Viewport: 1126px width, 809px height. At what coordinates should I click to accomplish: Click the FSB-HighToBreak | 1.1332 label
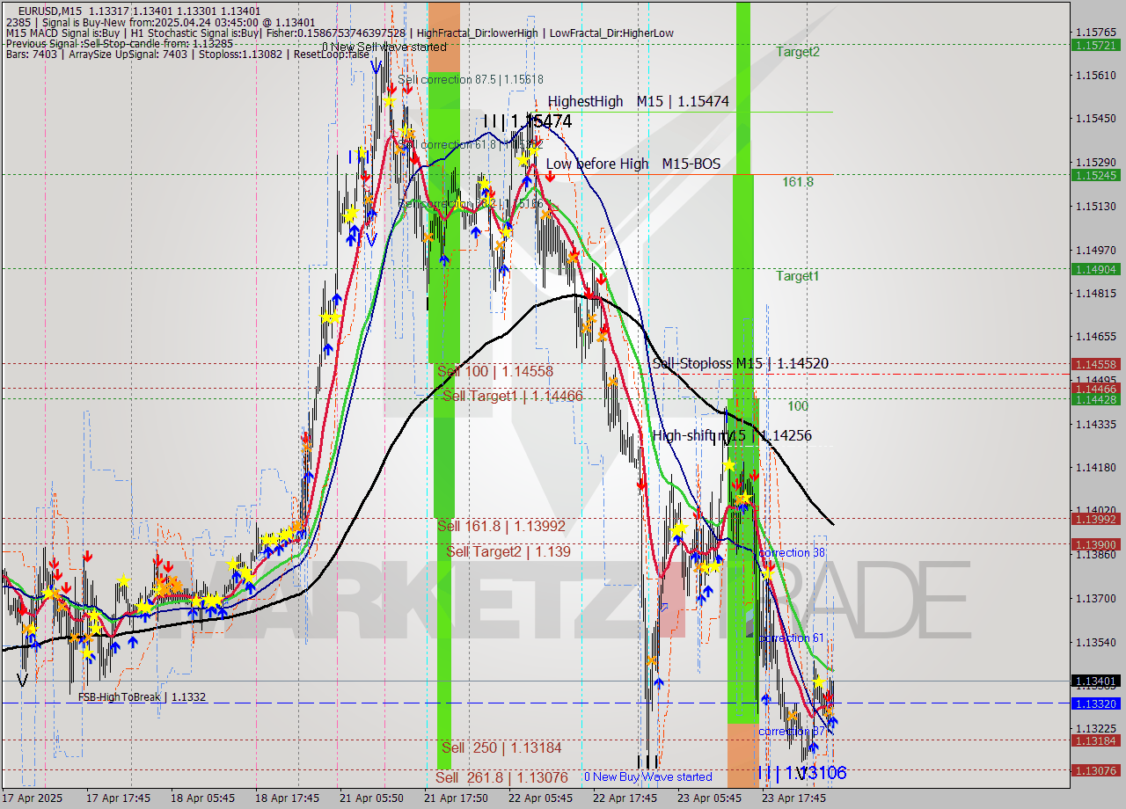(142, 697)
